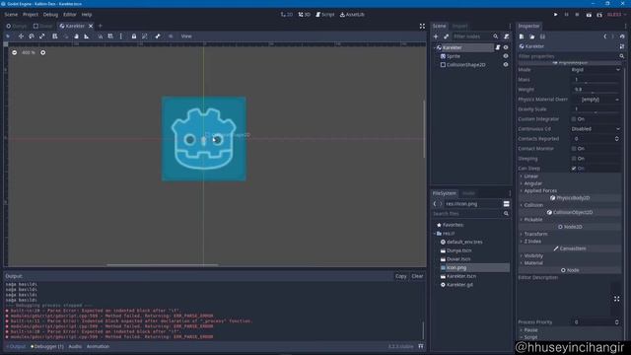The height and width of the screenshot is (355, 631).
Task: Create new resource in Inspector toolbar
Action: coord(522,36)
